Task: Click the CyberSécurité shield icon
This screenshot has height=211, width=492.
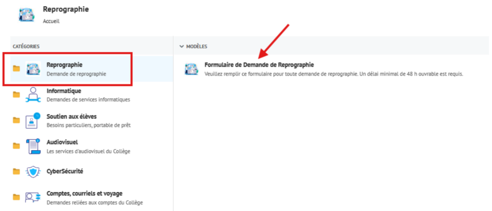Action: pyautogui.click(x=33, y=171)
